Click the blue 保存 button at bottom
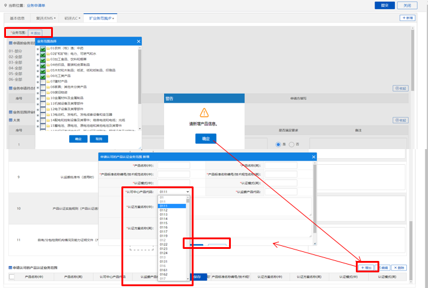428x288 pixels. coord(198,277)
